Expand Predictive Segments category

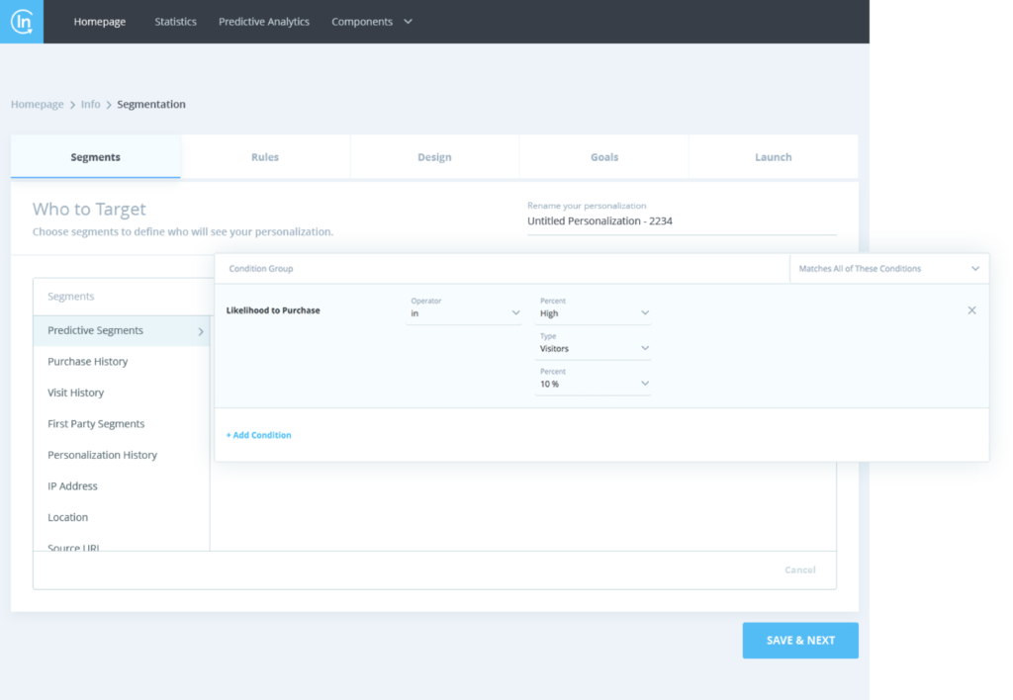[122, 330]
